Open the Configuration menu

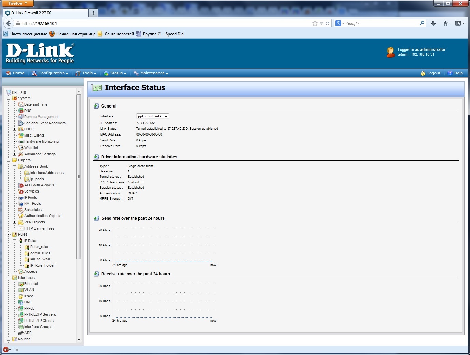pyautogui.click(x=50, y=73)
